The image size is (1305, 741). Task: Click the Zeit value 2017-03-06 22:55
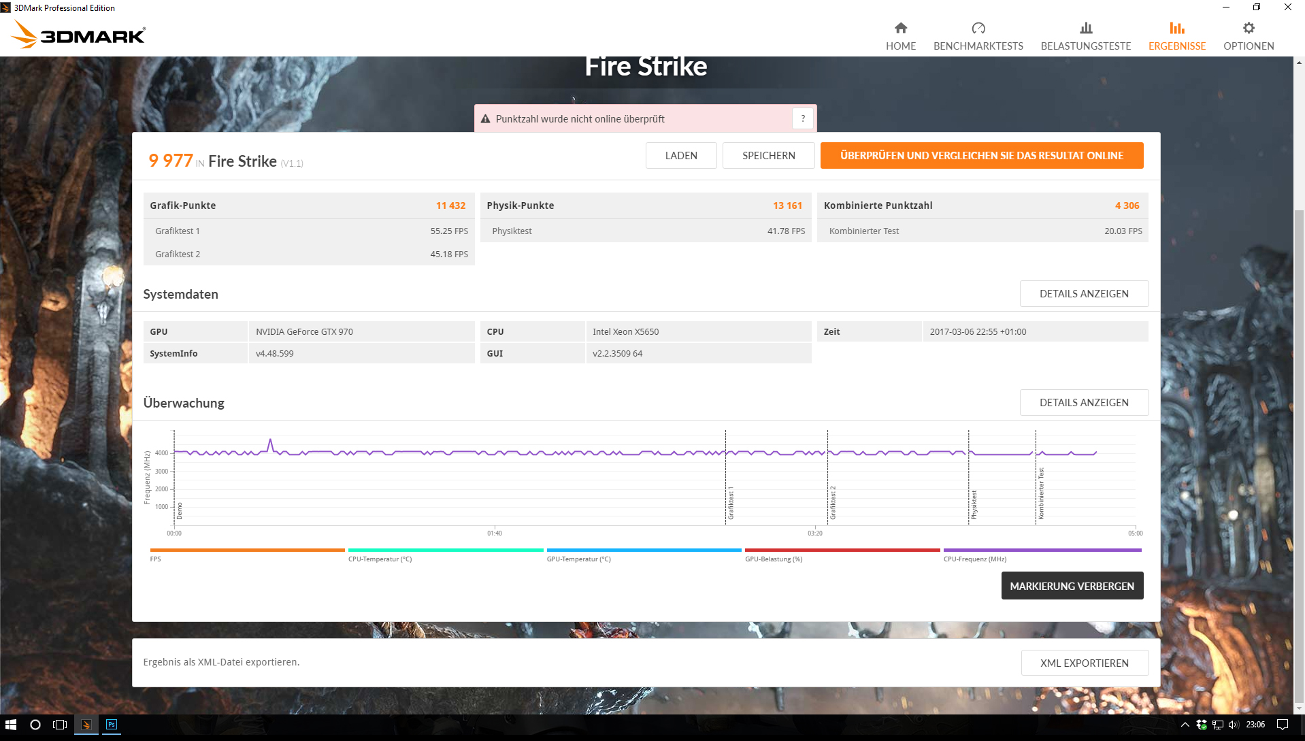pyautogui.click(x=978, y=332)
